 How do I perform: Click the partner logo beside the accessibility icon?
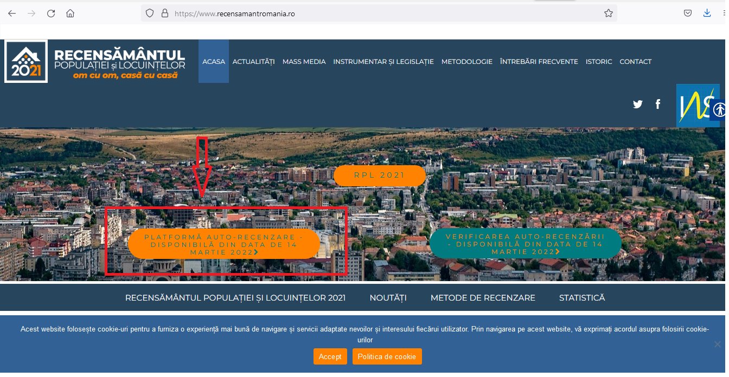point(698,105)
